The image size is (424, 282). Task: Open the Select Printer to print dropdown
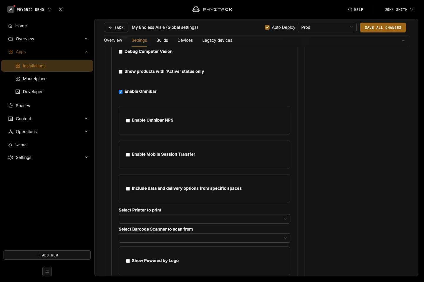204,219
